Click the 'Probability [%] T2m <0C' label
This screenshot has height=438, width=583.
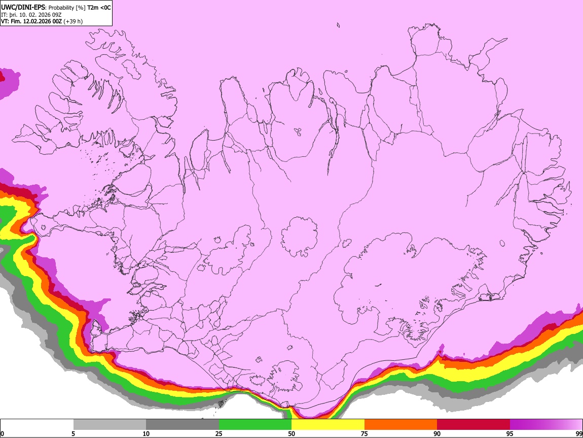coord(80,8)
